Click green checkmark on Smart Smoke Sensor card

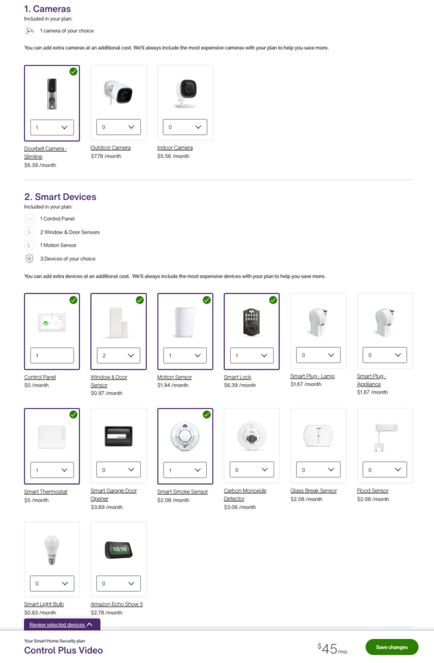click(206, 414)
